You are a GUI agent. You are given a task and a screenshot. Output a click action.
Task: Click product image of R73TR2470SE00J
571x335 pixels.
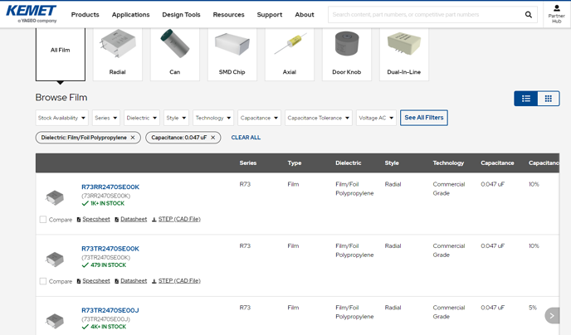[55, 320]
